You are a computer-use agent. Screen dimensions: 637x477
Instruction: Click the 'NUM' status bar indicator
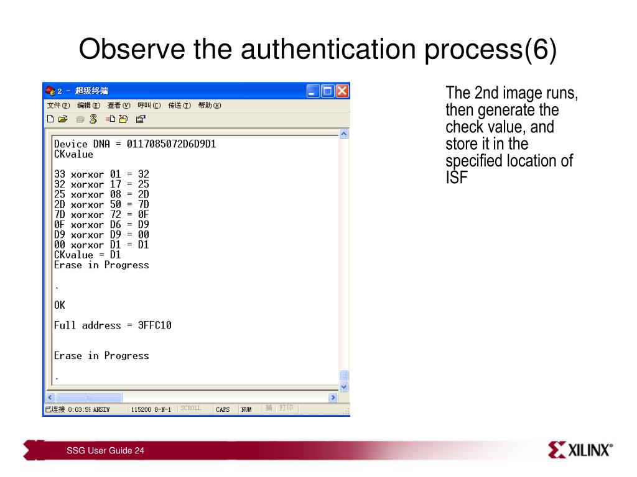click(246, 410)
